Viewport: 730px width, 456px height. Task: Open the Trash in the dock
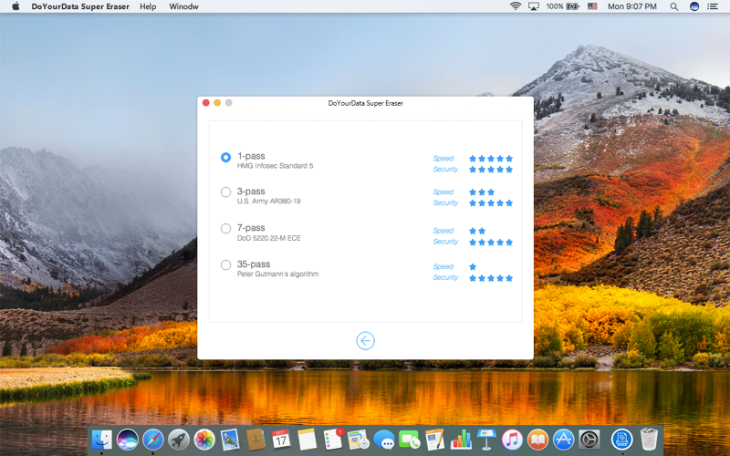coord(649,440)
